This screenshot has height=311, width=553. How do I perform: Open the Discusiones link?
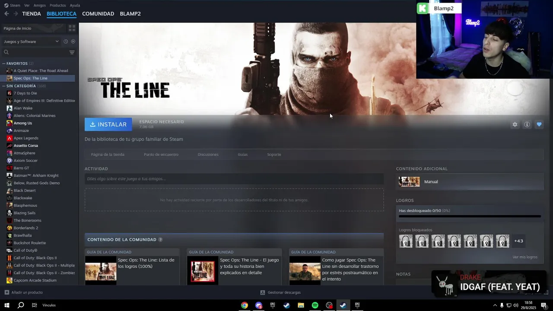pos(208,155)
